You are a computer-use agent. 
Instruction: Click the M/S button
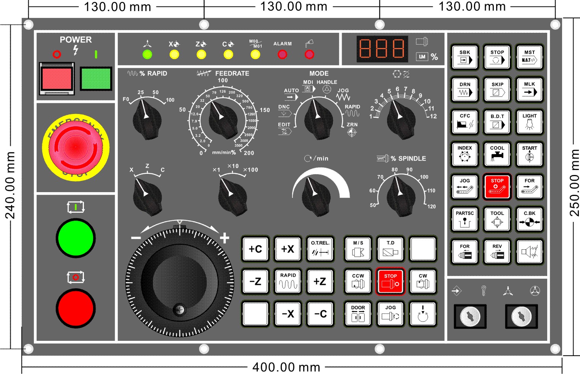coord(358,249)
